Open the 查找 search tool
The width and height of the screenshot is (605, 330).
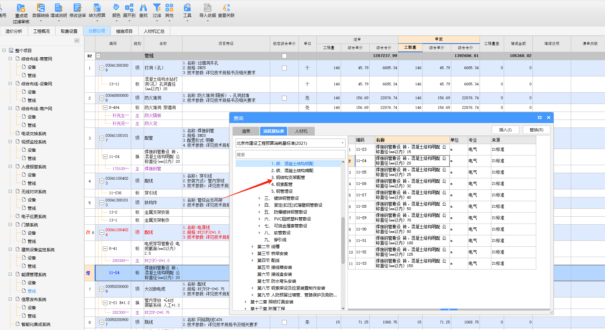pyautogui.click(x=143, y=10)
